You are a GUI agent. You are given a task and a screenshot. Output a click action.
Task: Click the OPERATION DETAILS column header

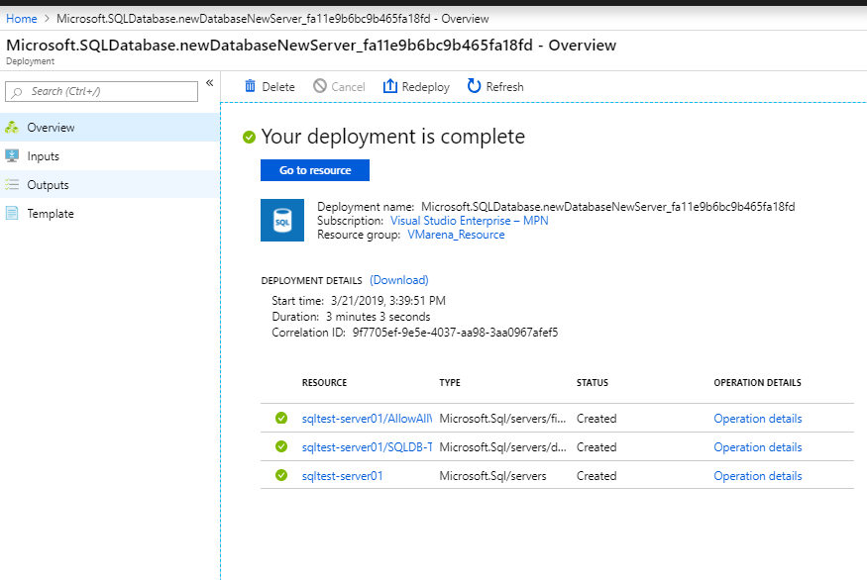point(757,383)
